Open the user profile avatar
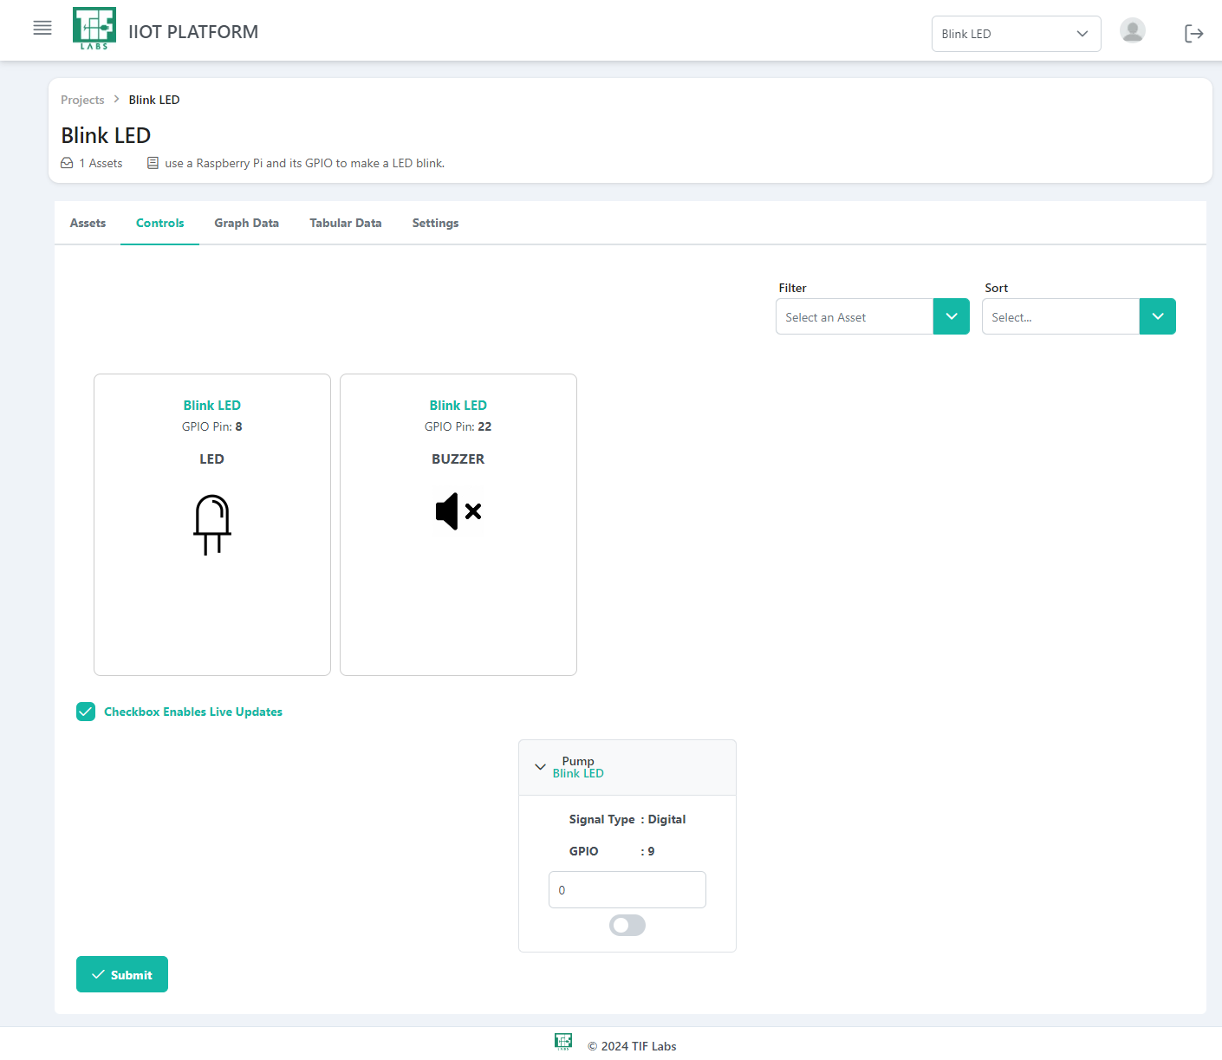1222x1060 pixels. point(1132,31)
